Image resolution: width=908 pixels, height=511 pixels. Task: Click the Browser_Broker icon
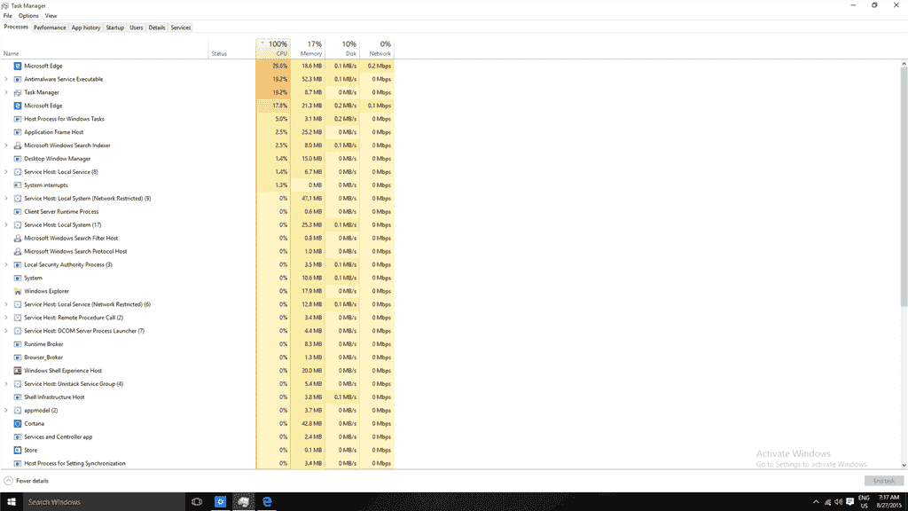pos(18,358)
